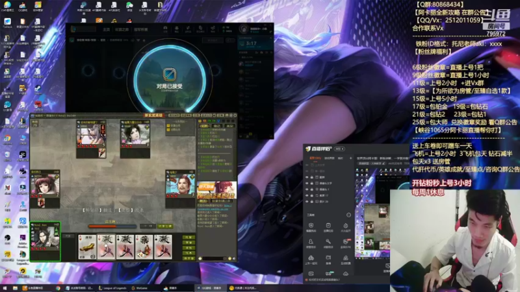Click the 新玄武英雄 title banner button
Screen dimensions: 520x292
153,116
